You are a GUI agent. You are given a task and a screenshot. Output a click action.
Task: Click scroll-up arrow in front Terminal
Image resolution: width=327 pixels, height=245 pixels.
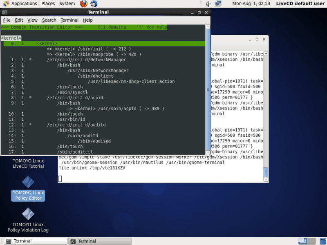click(208, 27)
